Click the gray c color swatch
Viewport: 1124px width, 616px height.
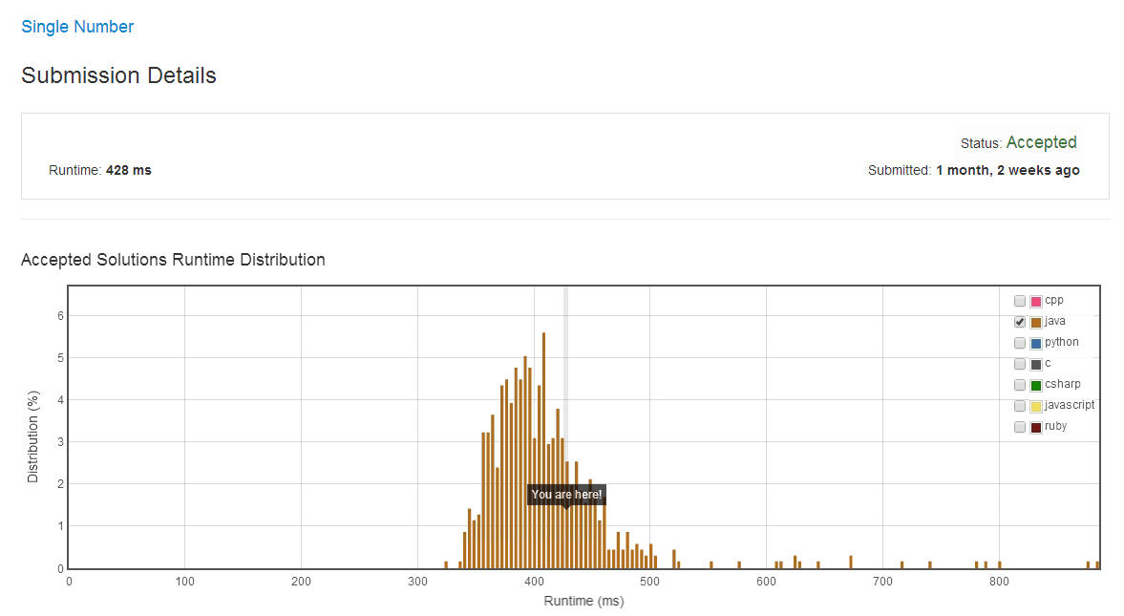[1036, 364]
